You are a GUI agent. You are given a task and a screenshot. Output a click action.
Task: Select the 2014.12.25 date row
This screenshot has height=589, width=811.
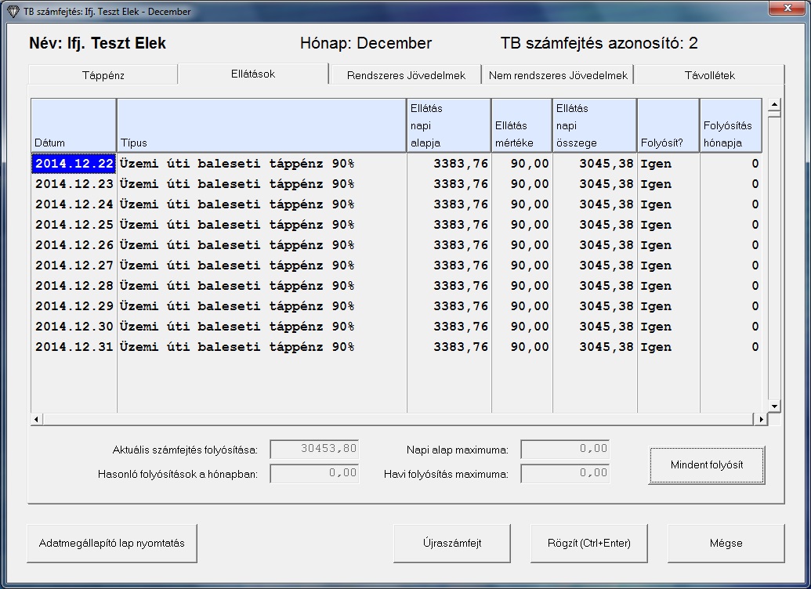[x=74, y=225]
